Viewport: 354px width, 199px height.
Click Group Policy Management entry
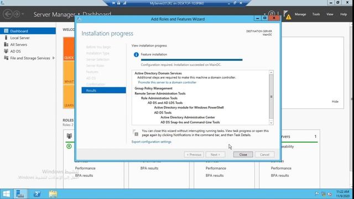[x=153, y=88]
